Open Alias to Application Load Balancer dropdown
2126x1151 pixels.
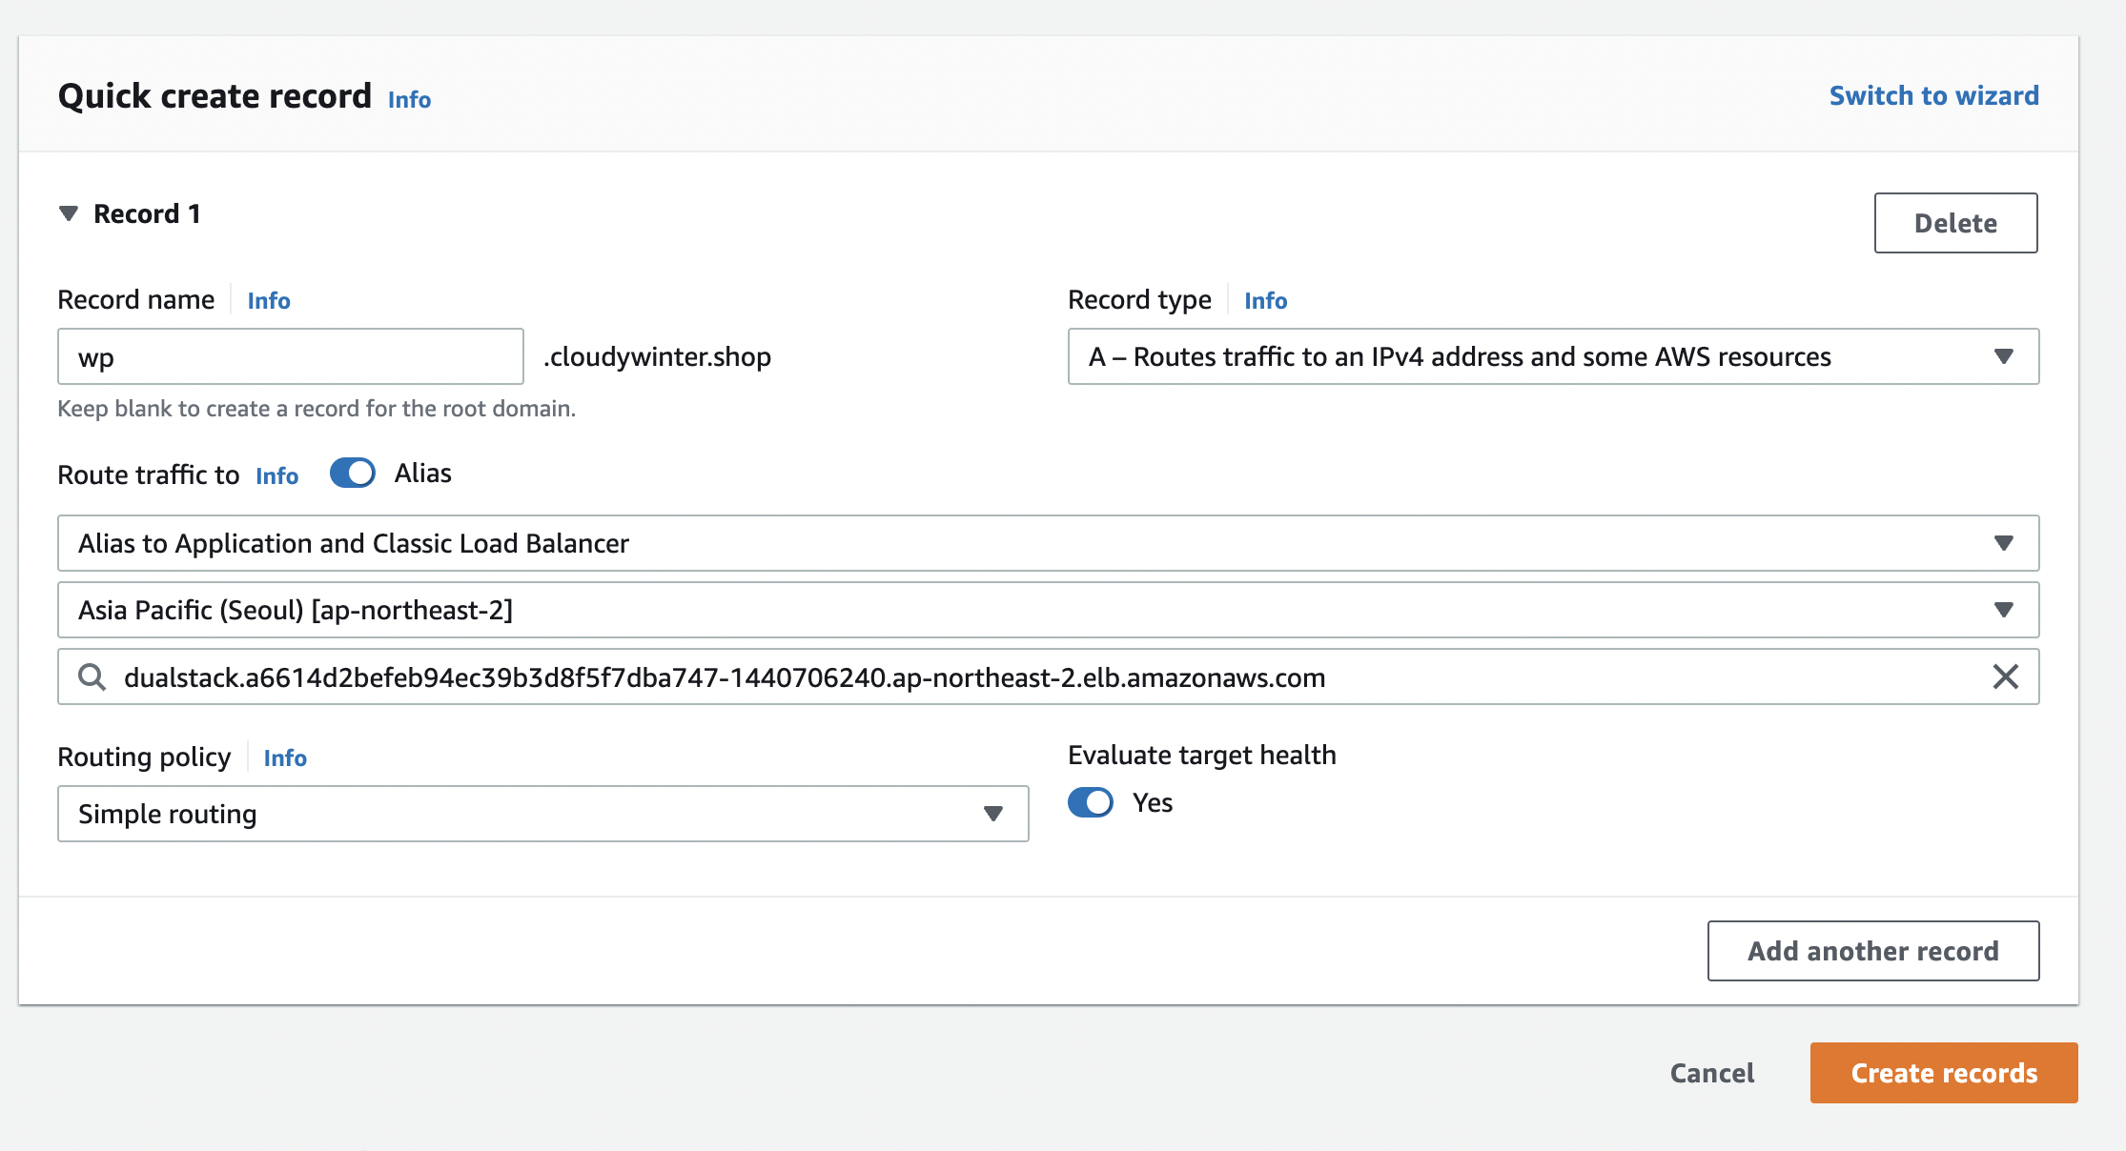pos(1048,543)
